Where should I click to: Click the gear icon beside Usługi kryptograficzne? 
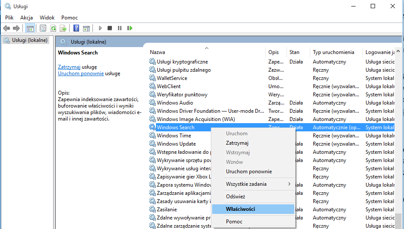152,61
